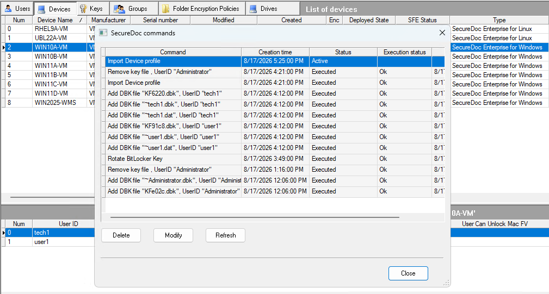Refresh the commands list
Viewport: 549px width, 294px height.
click(x=225, y=235)
